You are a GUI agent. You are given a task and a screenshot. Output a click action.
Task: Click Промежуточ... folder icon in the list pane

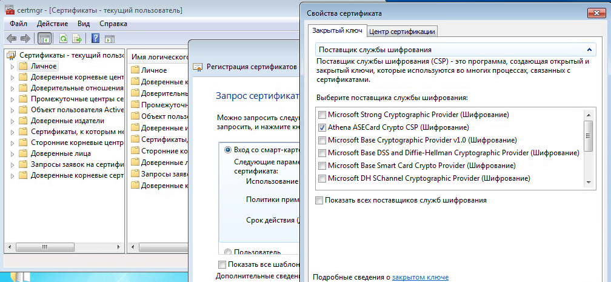[x=135, y=104]
